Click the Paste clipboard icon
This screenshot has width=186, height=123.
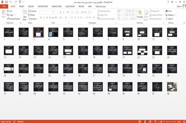click(x=3, y=13)
